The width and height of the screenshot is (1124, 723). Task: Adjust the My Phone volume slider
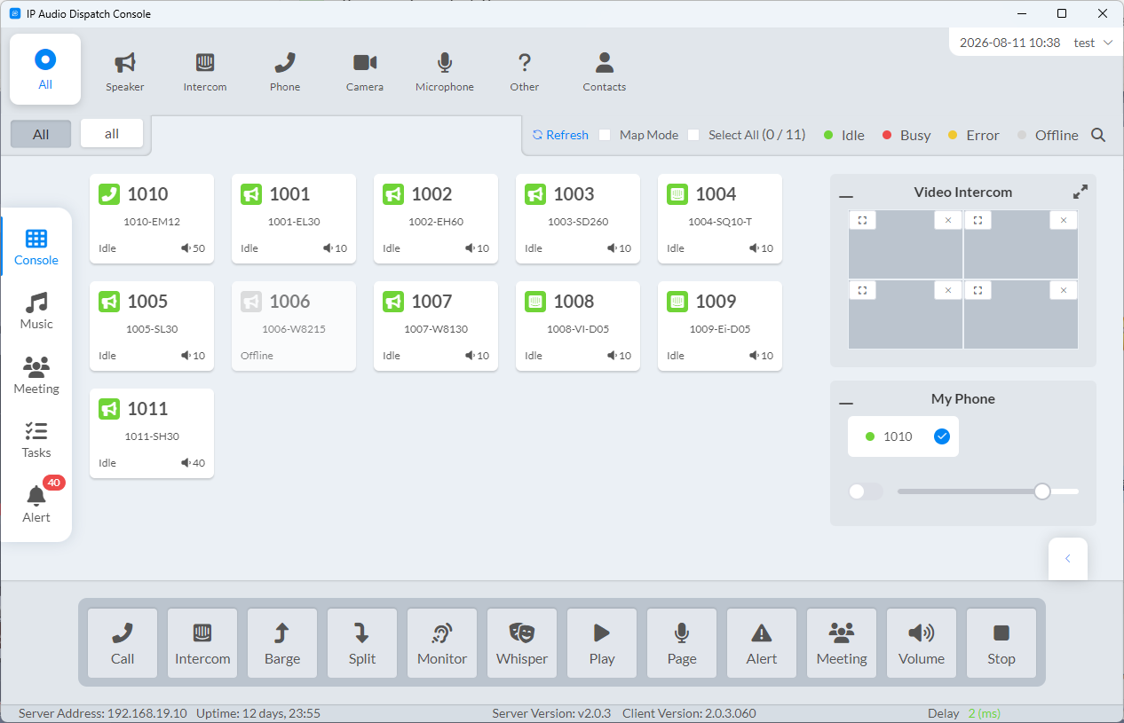coord(988,491)
